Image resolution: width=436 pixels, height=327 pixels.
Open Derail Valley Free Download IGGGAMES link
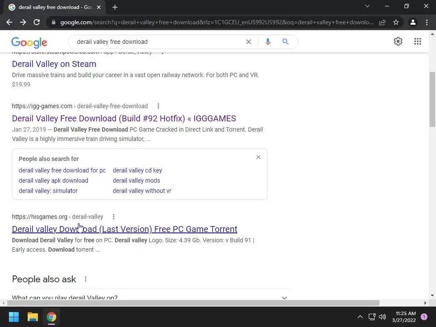tap(124, 118)
